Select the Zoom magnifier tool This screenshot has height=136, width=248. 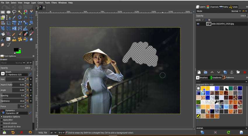(x=20, y=18)
